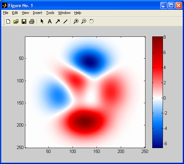Select the Insert Text tool
The width and height of the screenshot is (184, 164).
[50, 21]
